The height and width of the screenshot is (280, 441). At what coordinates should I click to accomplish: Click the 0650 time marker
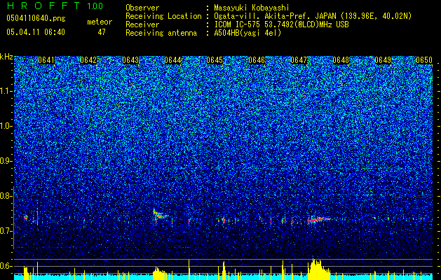(x=424, y=60)
